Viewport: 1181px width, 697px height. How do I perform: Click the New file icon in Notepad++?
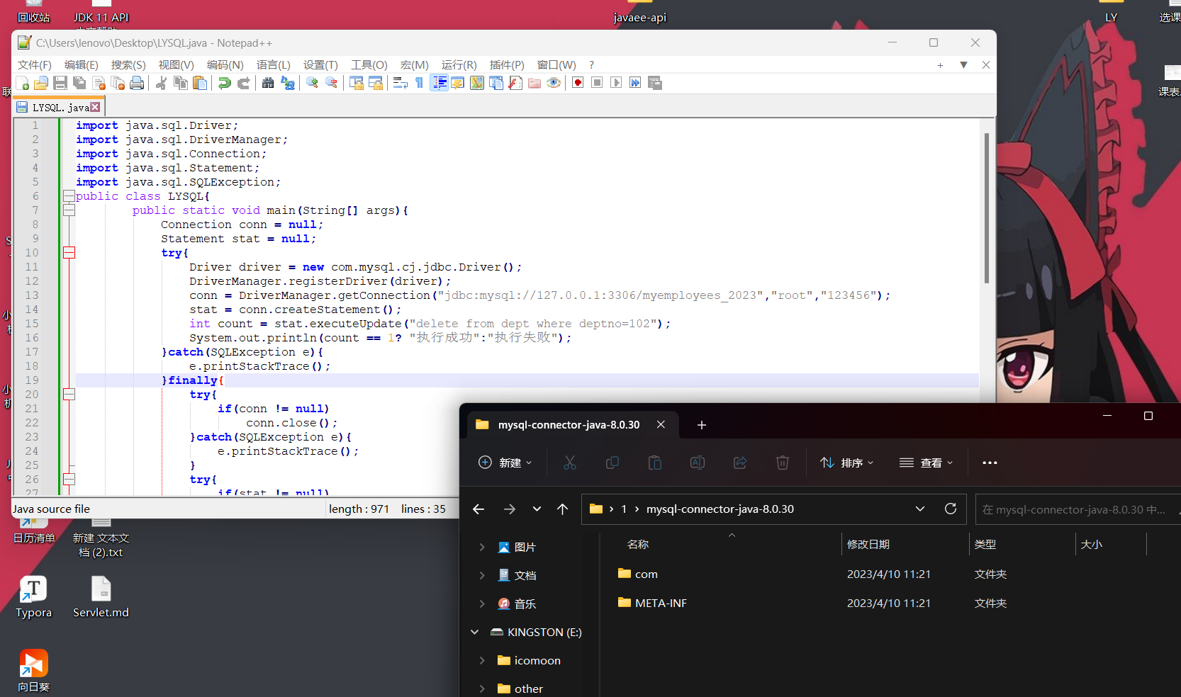click(x=22, y=83)
